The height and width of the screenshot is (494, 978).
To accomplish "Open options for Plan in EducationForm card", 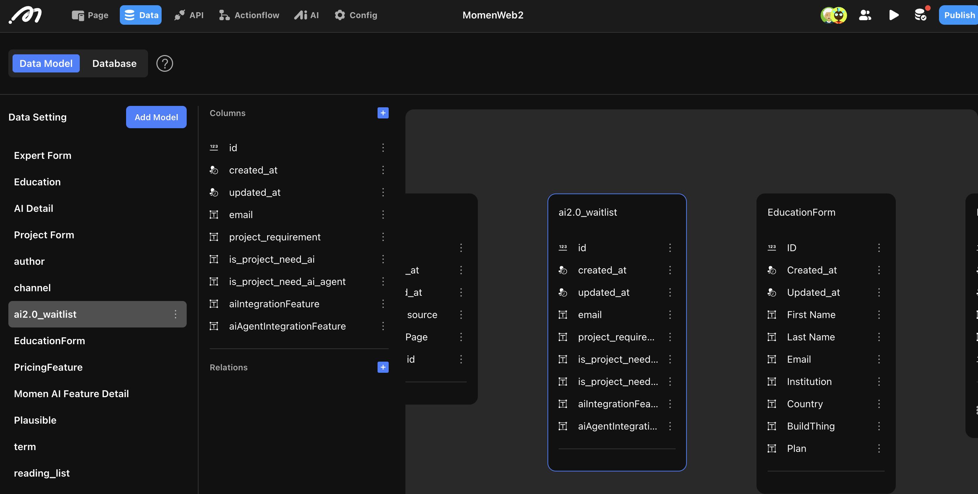I will tap(878, 448).
